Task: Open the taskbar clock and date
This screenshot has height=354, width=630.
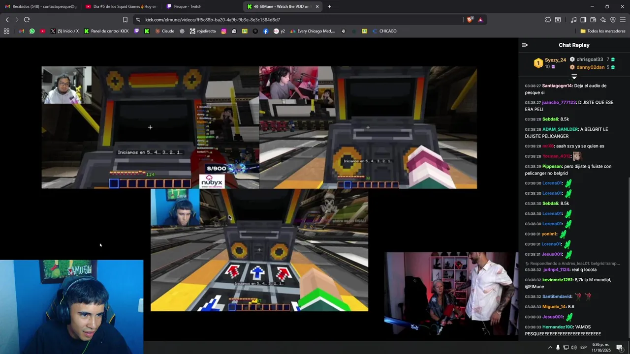Action: coord(601,348)
